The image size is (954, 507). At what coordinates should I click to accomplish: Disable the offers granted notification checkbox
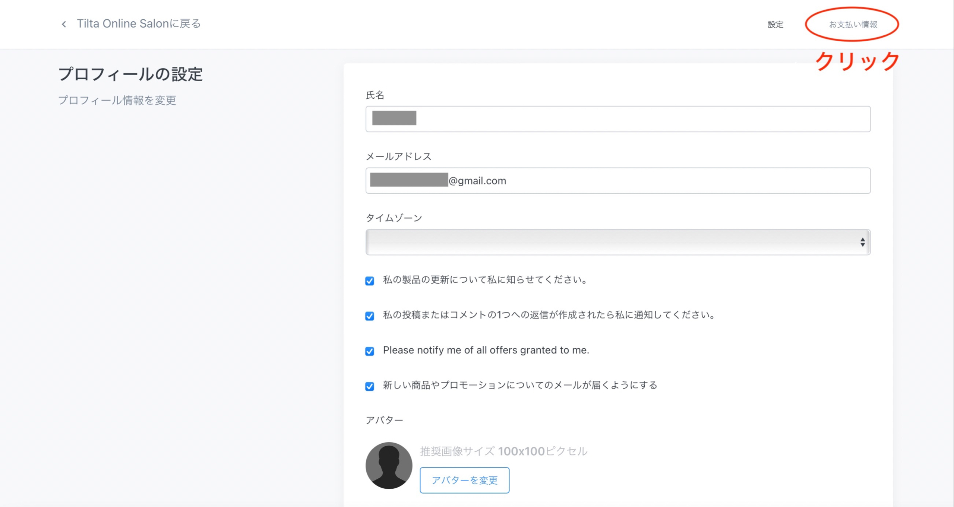tap(369, 351)
